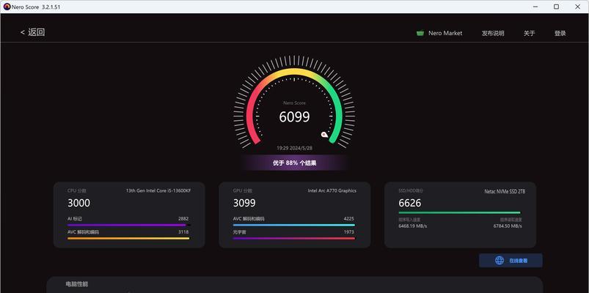This screenshot has height=293, width=589.
Task: Click the write speed 6468.19 MB/s
Action: pos(412,226)
